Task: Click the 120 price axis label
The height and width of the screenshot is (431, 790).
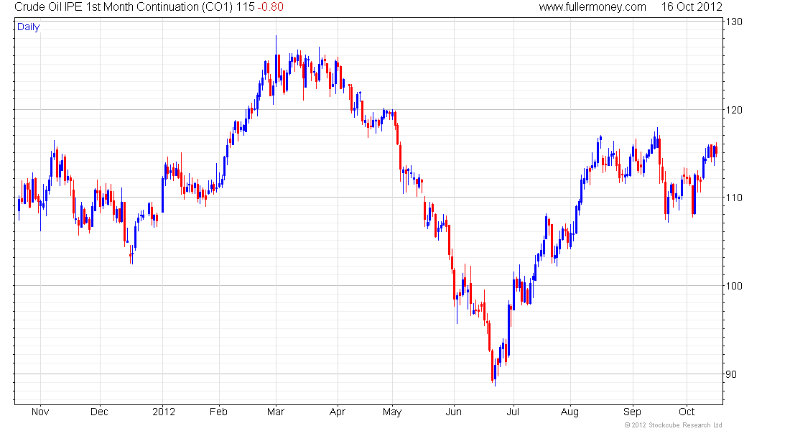Action: (734, 110)
